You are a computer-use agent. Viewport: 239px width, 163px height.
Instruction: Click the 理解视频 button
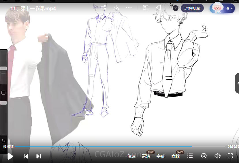tap(192, 8)
